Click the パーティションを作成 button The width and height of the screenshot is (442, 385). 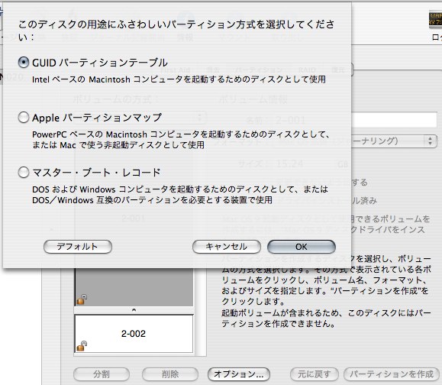[x=392, y=374]
